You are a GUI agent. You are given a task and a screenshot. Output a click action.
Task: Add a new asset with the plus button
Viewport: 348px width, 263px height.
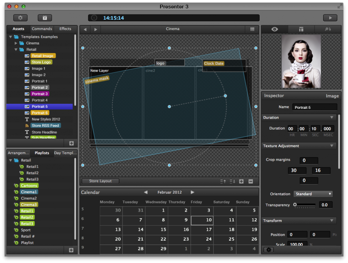coord(71,143)
